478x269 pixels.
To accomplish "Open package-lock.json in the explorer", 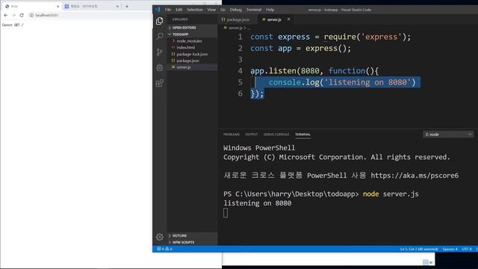I will point(192,54).
